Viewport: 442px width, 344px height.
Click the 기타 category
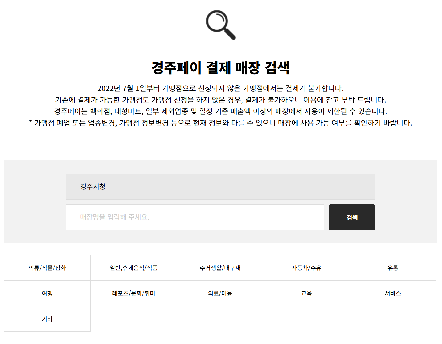tap(47, 319)
